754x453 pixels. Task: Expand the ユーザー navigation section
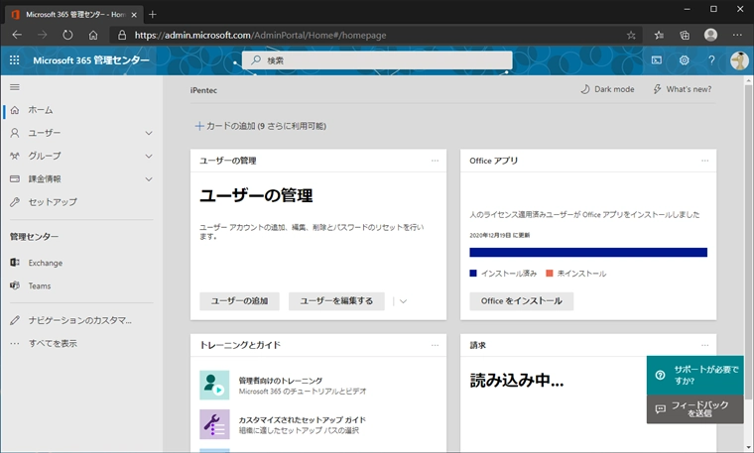(x=149, y=133)
